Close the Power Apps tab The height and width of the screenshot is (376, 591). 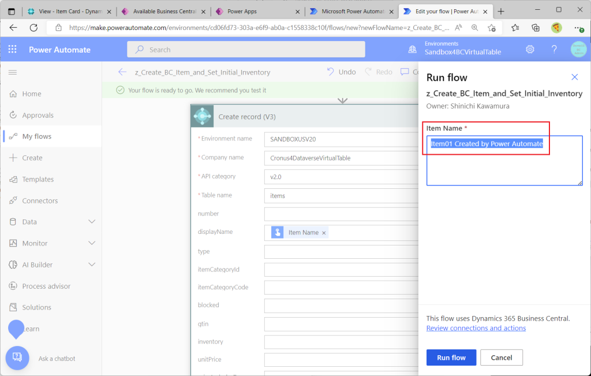point(297,12)
